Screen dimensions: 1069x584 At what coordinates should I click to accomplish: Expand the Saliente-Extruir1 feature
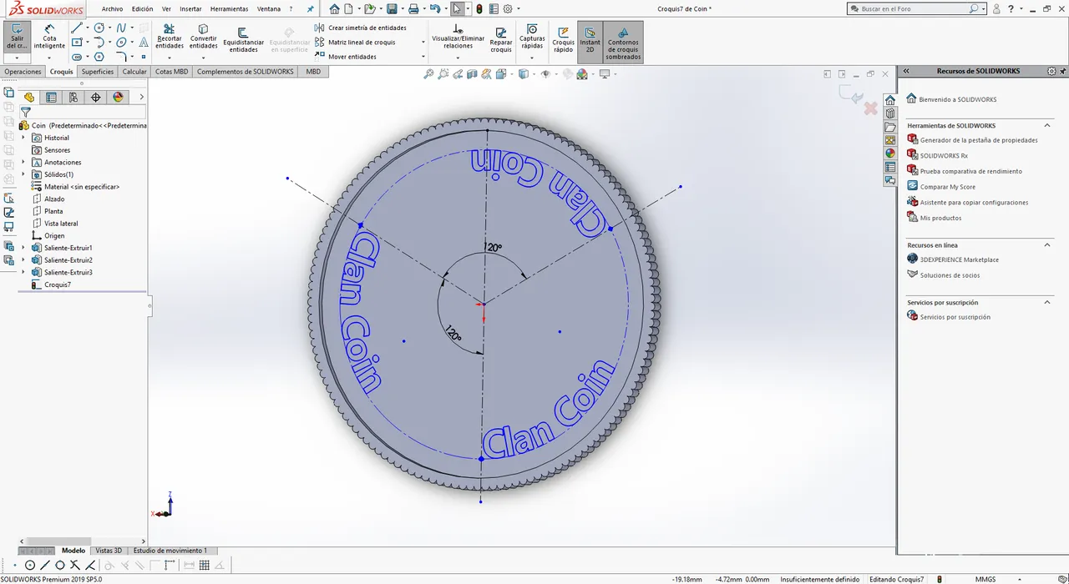23,248
